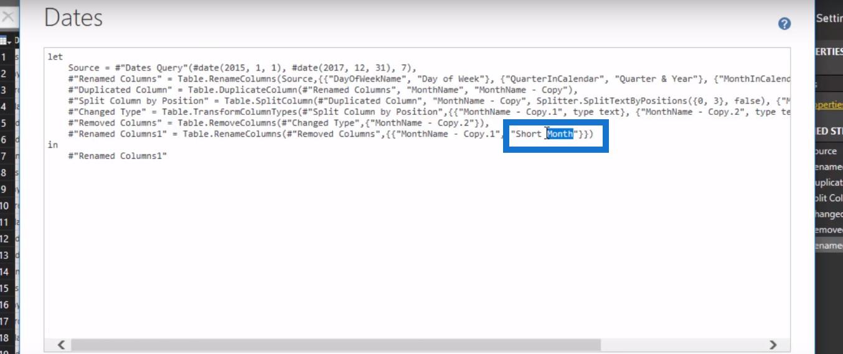Click the scroll-right arrow of code scrollbar
Screen dimensions: 843x354
coord(773,345)
